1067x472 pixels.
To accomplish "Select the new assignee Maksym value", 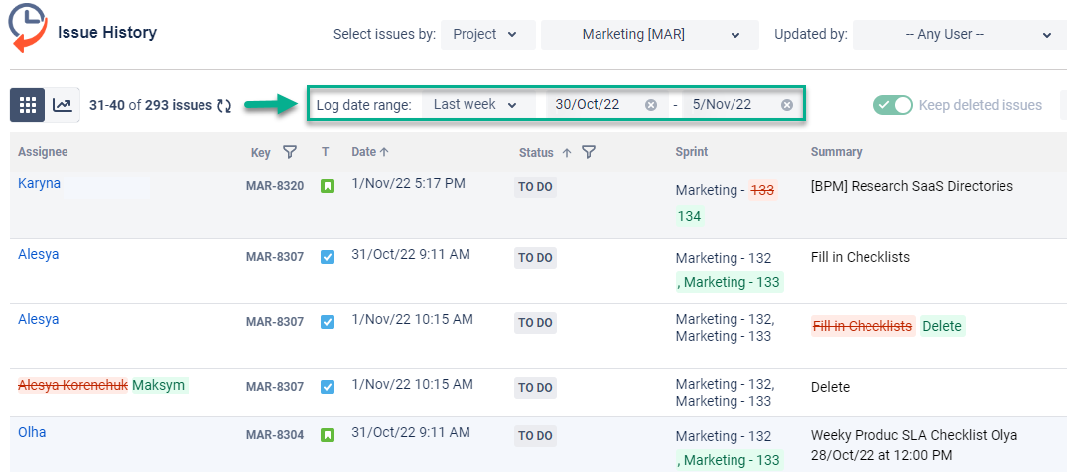I will (x=159, y=385).
